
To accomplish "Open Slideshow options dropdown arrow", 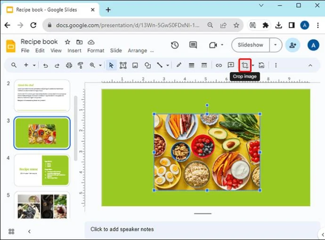I will (x=276, y=45).
